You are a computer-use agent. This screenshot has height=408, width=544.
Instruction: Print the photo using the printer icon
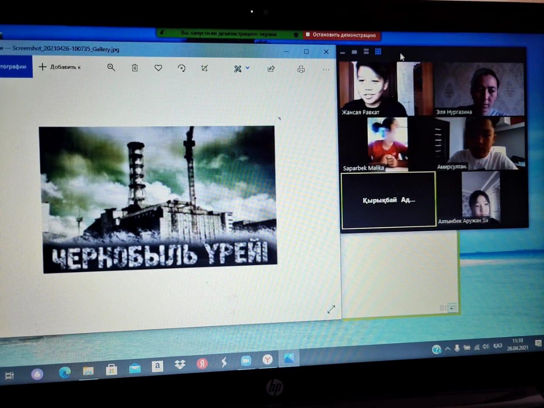click(x=301, y=69)
